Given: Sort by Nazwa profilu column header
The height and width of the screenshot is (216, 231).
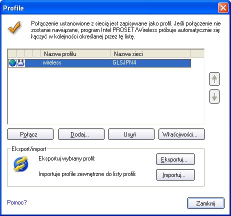Looking at the screenshot, I should point(75,54).
